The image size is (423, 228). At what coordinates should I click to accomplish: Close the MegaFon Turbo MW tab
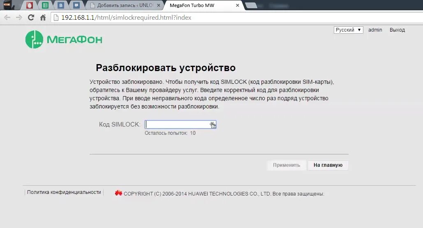pos(238,5)
